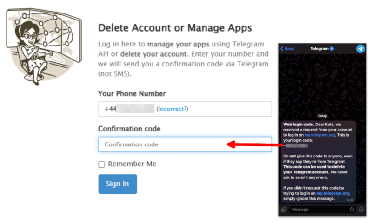Screen dimensions: 372x223
Task: Focus the Confirmation code input field
Action: pos(185,144)
